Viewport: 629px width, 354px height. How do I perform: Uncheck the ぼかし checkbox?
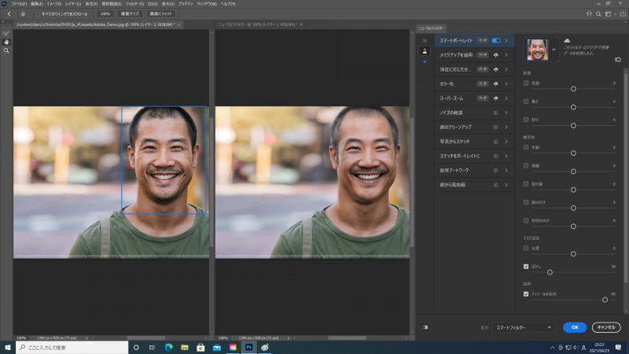point(526,267)
